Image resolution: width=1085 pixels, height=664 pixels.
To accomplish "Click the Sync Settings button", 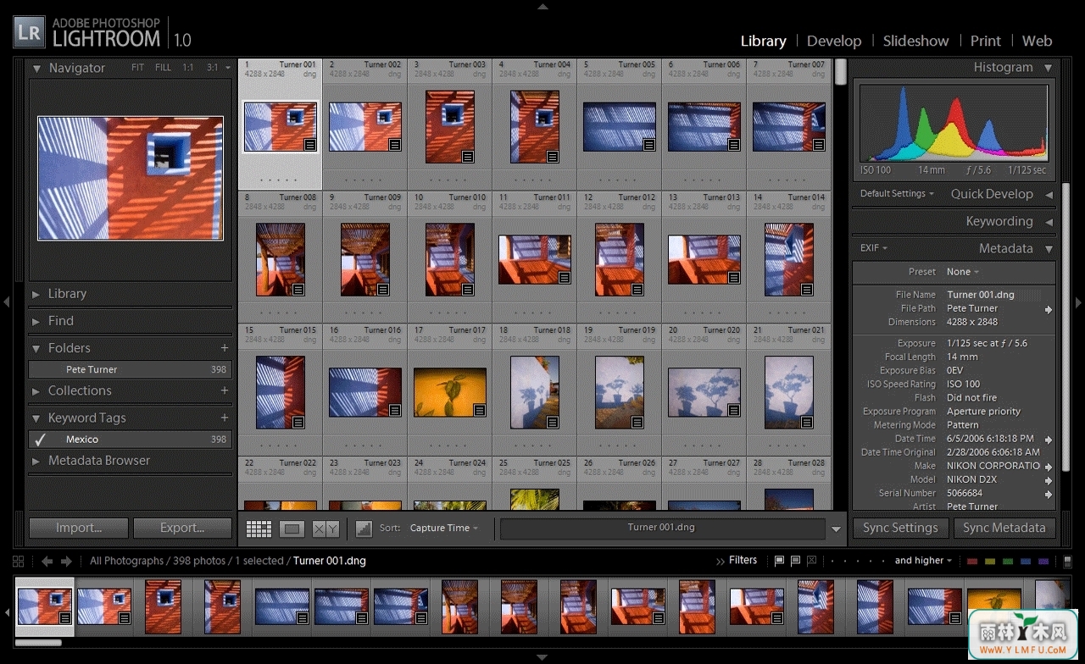I will click(x=900, y=528).
